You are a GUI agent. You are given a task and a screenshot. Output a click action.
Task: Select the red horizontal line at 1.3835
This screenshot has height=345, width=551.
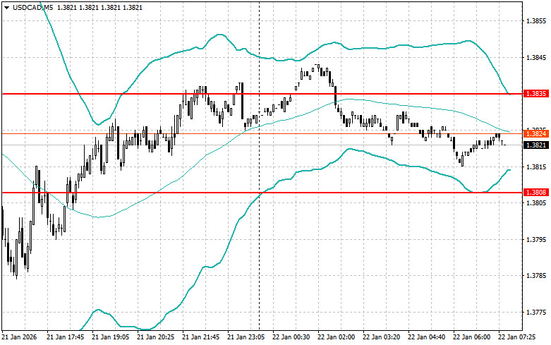(262, 94)
